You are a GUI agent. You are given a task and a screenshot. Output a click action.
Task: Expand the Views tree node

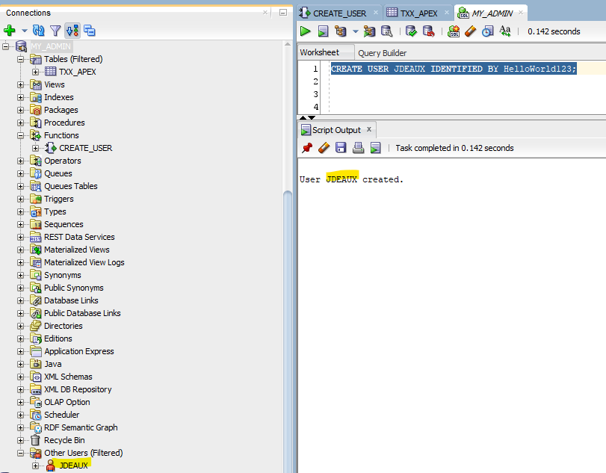click(x=21, y=84)
